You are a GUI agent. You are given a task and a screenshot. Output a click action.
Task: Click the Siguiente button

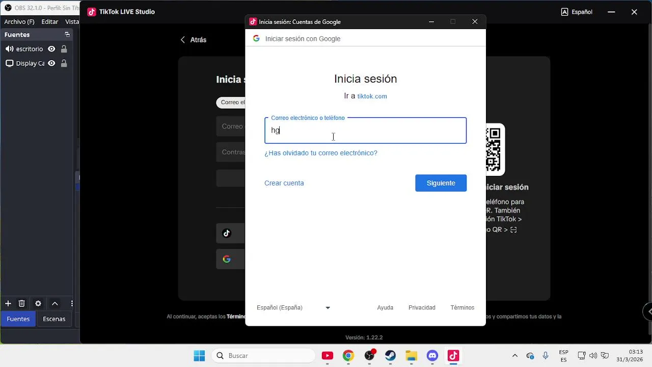[441, 183]
